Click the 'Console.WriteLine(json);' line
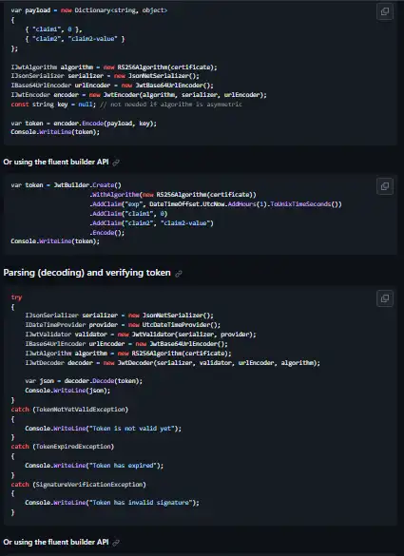Viewport: 404px width, 556px height. pyautogui.click(x=67, y=391)
